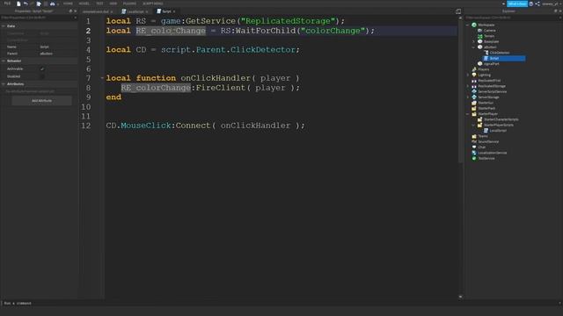Viewport: 563px width, 316px height.
Task: Collapse the Workspace tree node
Action: coord(467,25)
